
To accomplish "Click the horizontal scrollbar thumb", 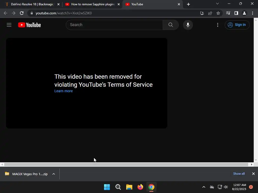I will tap(126, 164).
